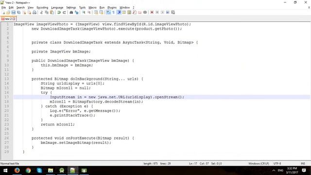
Task: Open the Search menu
Action: coord(20,8)
